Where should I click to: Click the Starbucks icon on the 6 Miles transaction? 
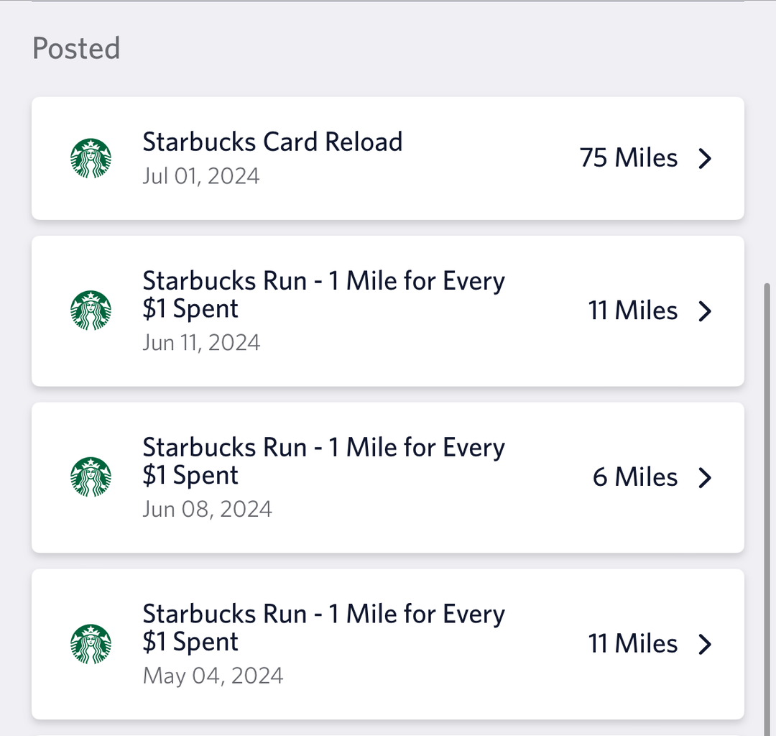point(91,477)
